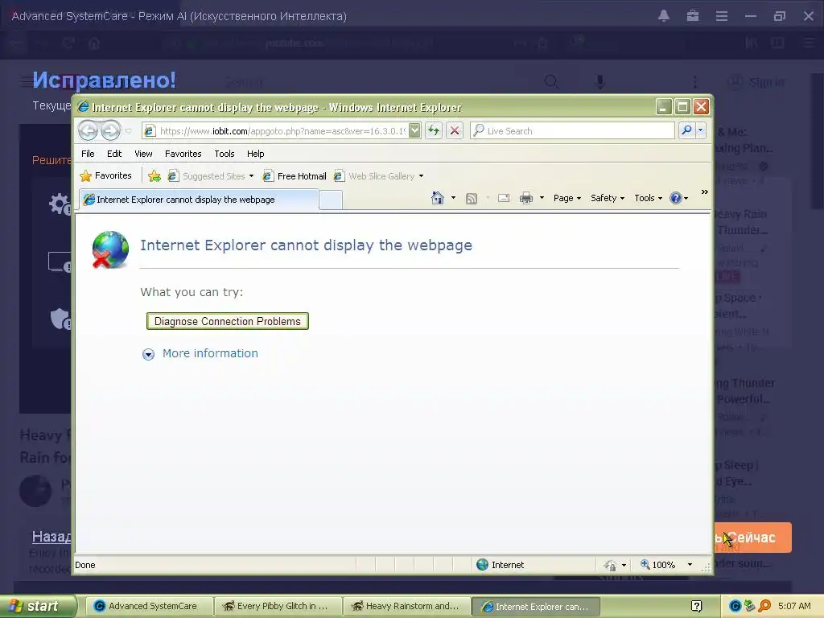Click the RSS feeds icon
The height and width of the screenshot is (618, 824).
pos(472,198)
